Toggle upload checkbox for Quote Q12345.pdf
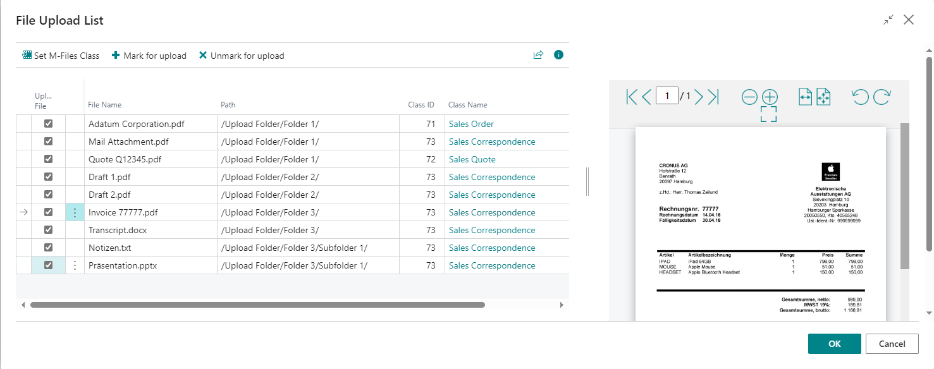This screenshot has width=934, height=369. [48, 159]
